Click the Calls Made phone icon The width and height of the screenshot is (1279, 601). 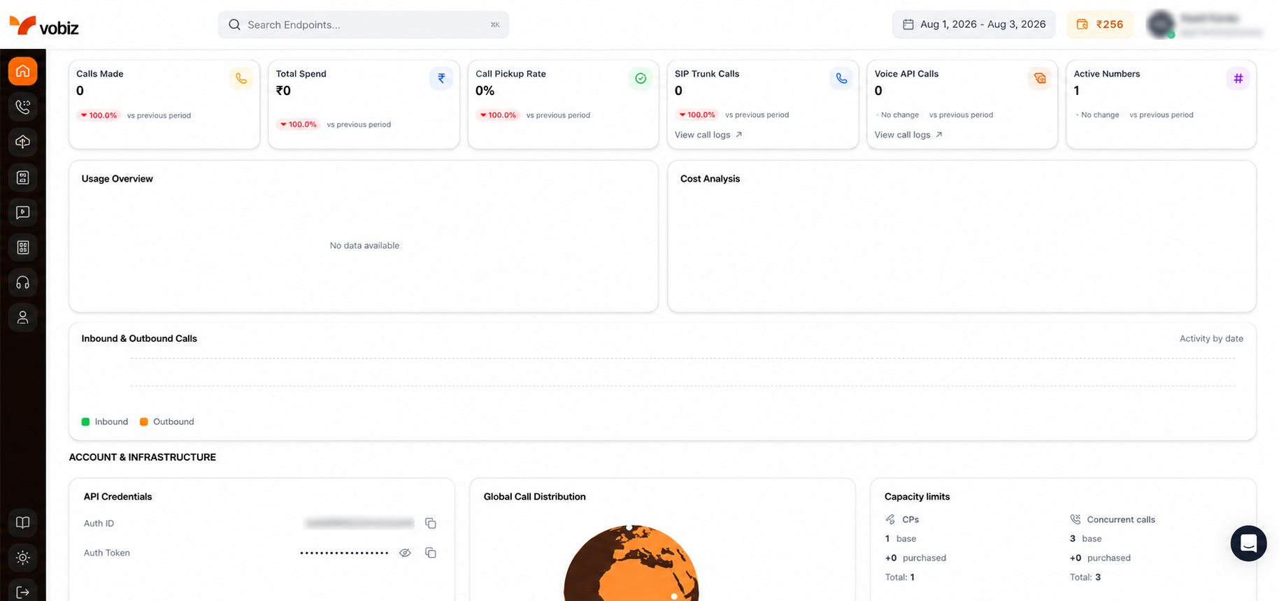click(241, 79)
